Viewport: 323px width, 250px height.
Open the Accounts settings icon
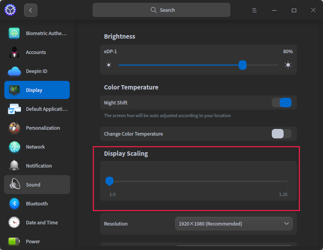pos(15,52)
